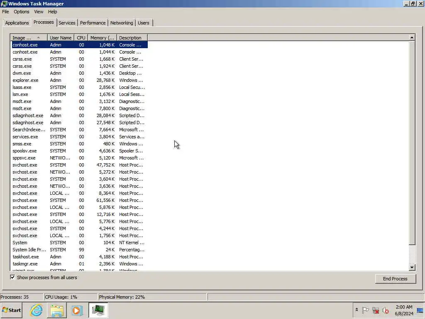Select spoolsv.exe process row
This screenshot has width=425, height=319.
click(x=79, y=150)
